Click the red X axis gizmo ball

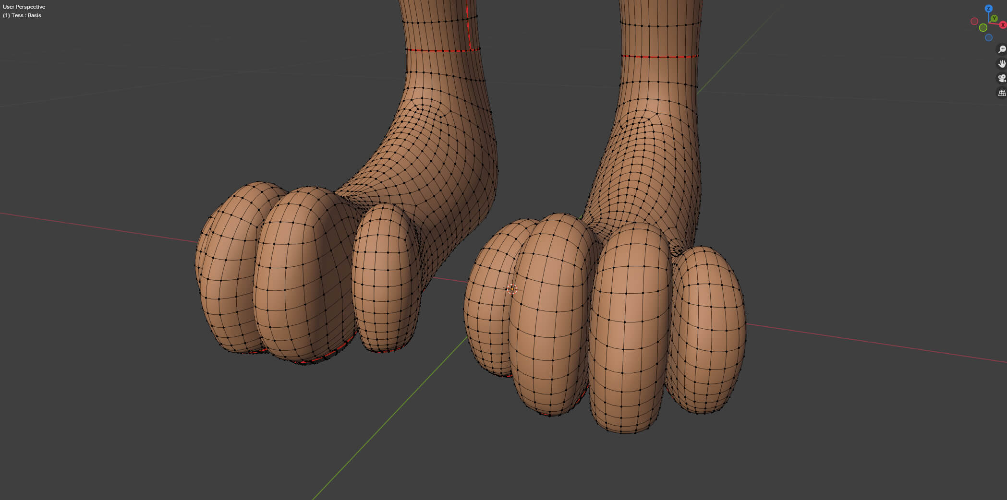[x=1003, y=25]
